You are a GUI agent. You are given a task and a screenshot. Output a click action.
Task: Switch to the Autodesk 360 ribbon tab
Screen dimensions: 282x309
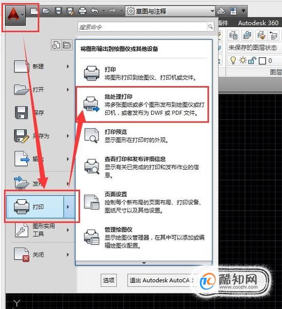[258, 23]
